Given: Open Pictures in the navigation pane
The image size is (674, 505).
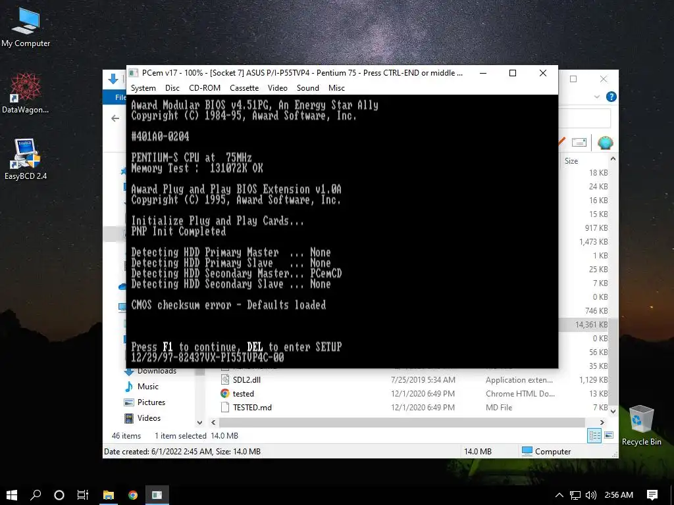Looking at the screenshot, I should [151, 402].
